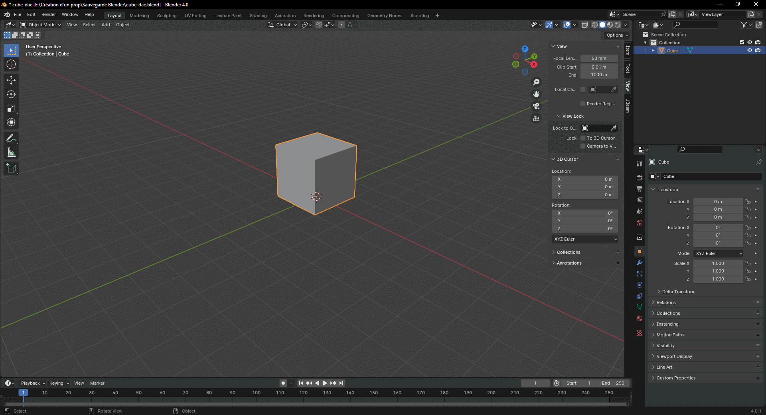Select the Move tool in the toolbar
766x415 pixels.
point(11,80)
